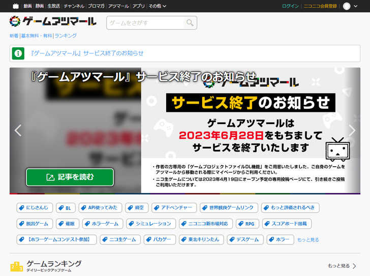Open the ランキング link
The height and width of the screenshot is (276, 370).
coord(66,36)
